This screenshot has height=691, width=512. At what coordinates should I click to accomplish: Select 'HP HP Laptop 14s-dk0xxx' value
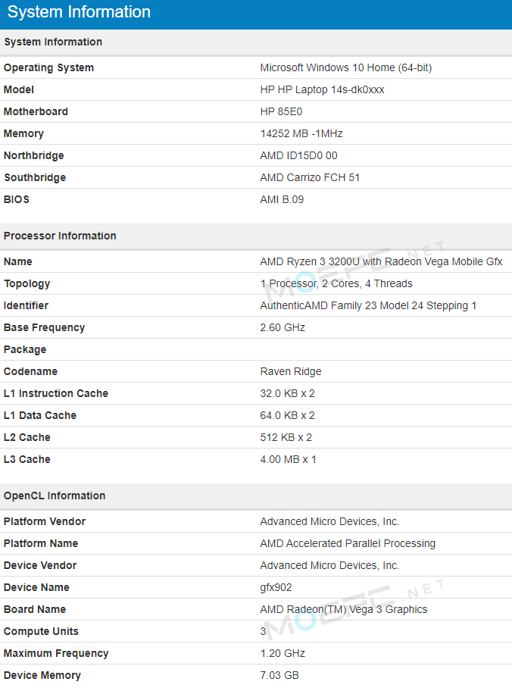[x=322, y=89]
